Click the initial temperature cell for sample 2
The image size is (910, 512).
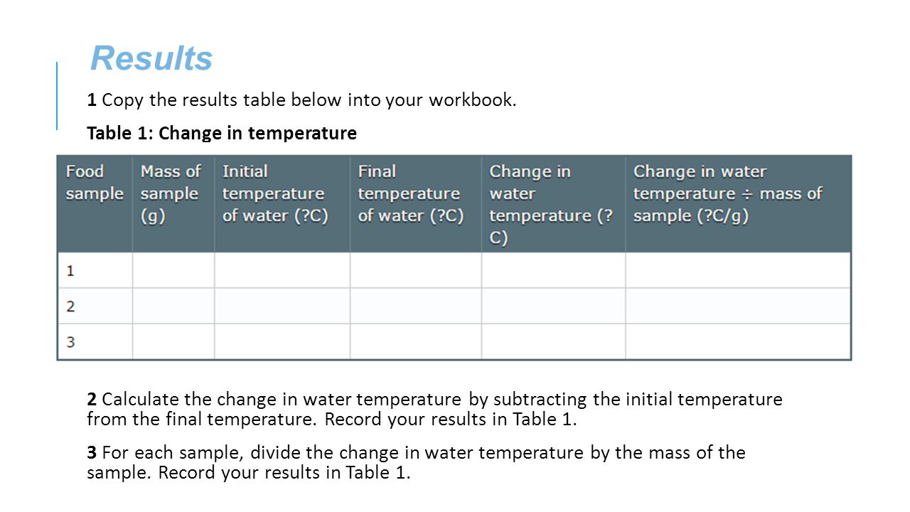pyautogui.click(x=282, y=306)
